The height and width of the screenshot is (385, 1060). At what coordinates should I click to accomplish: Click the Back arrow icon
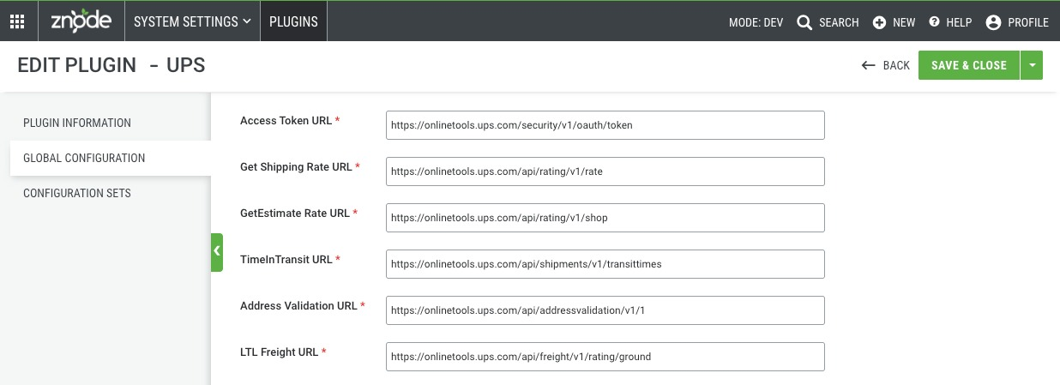(x=869, y=65)
